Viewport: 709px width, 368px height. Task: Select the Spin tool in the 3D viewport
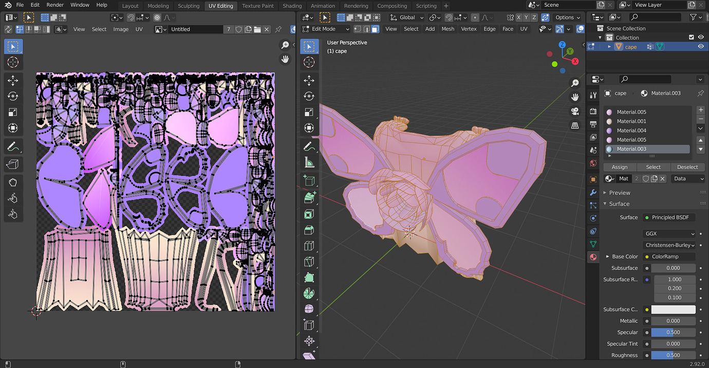pyautogui.click(x=309, y=293)
